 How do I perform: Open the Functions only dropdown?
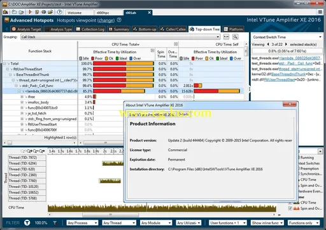(304, 223)
